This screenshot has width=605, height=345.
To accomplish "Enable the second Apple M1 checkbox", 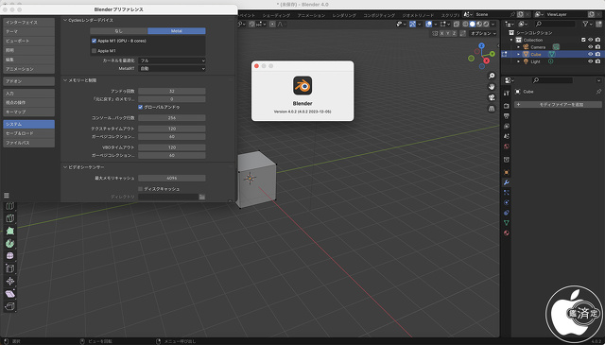I will [94, 50].
